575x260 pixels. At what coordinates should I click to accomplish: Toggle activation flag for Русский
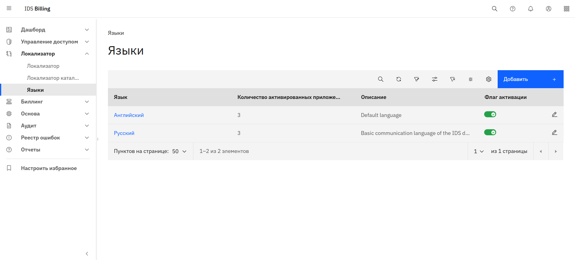pyautogui.click(x=490, y=133)
